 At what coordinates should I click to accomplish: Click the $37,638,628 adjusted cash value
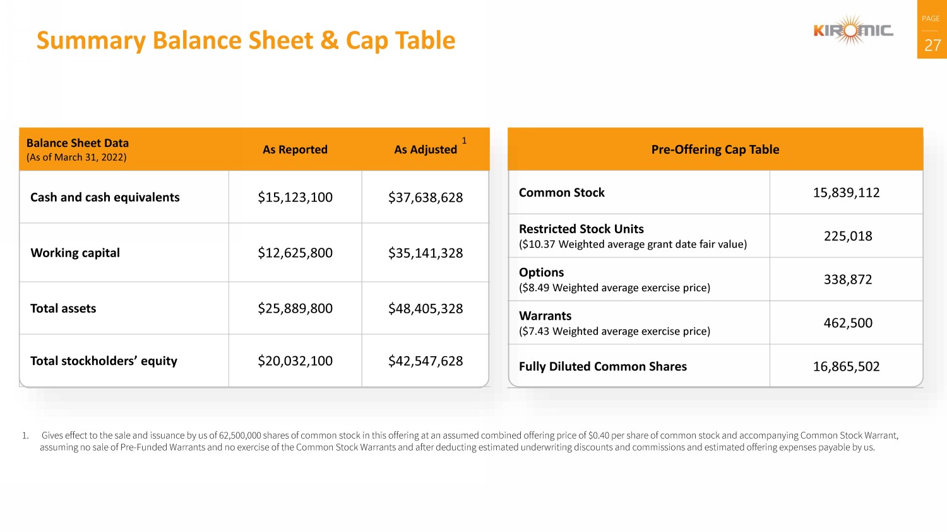[426, 197]
